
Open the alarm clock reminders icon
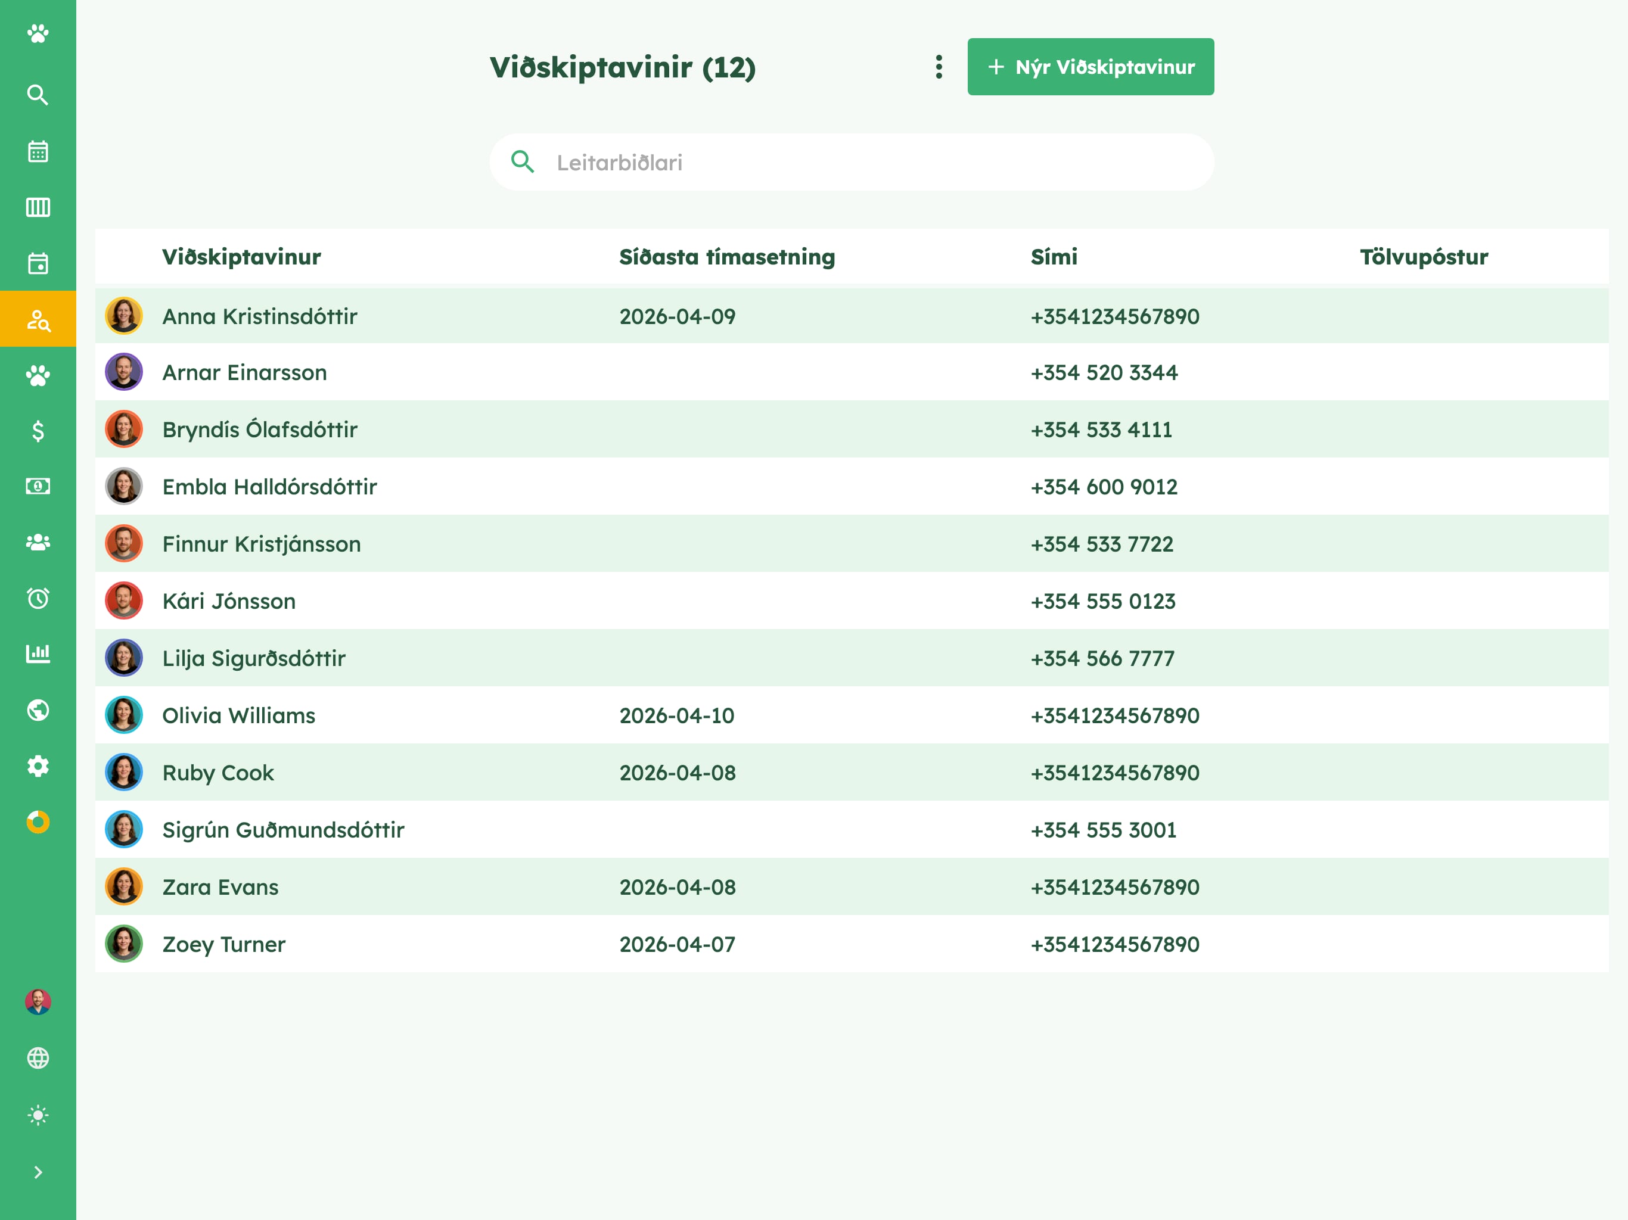click(x=38, y=597)
